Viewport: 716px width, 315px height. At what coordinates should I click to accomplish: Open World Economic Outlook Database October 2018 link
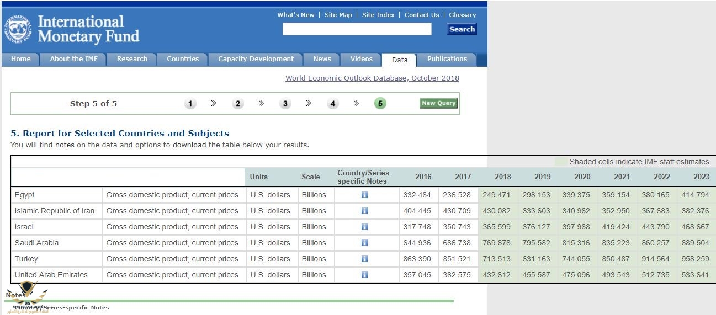click(x=372, y=78)
